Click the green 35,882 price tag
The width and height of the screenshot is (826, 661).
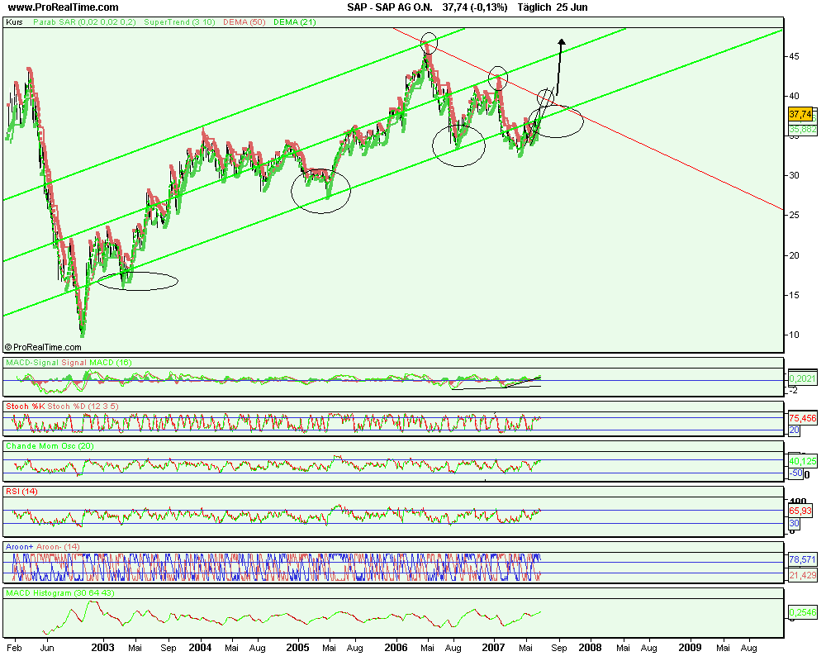(803, 129)
